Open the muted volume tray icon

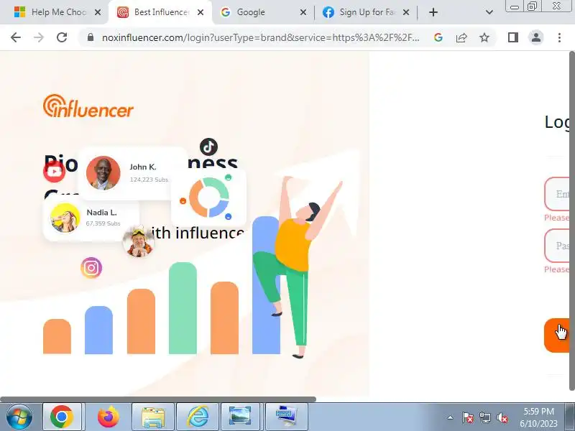[x=502, y=417]
